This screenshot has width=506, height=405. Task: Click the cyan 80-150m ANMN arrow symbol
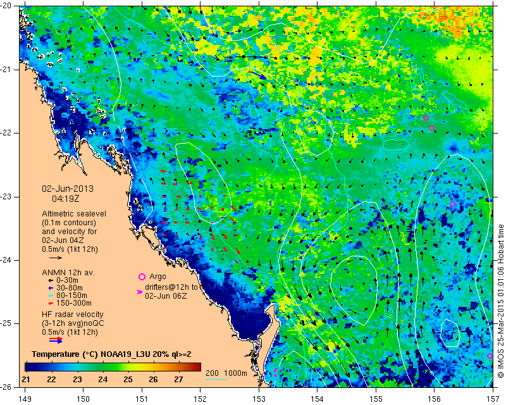(51, 296)
